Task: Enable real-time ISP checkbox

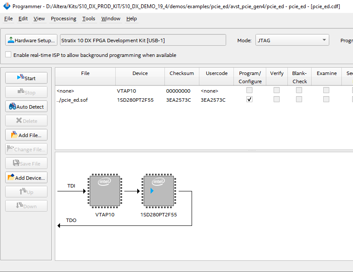Action: (8, 55)
